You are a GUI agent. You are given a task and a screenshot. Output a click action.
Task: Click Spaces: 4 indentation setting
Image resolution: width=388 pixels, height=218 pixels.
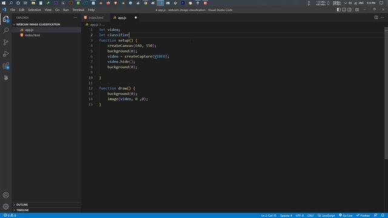pos(286,216)
